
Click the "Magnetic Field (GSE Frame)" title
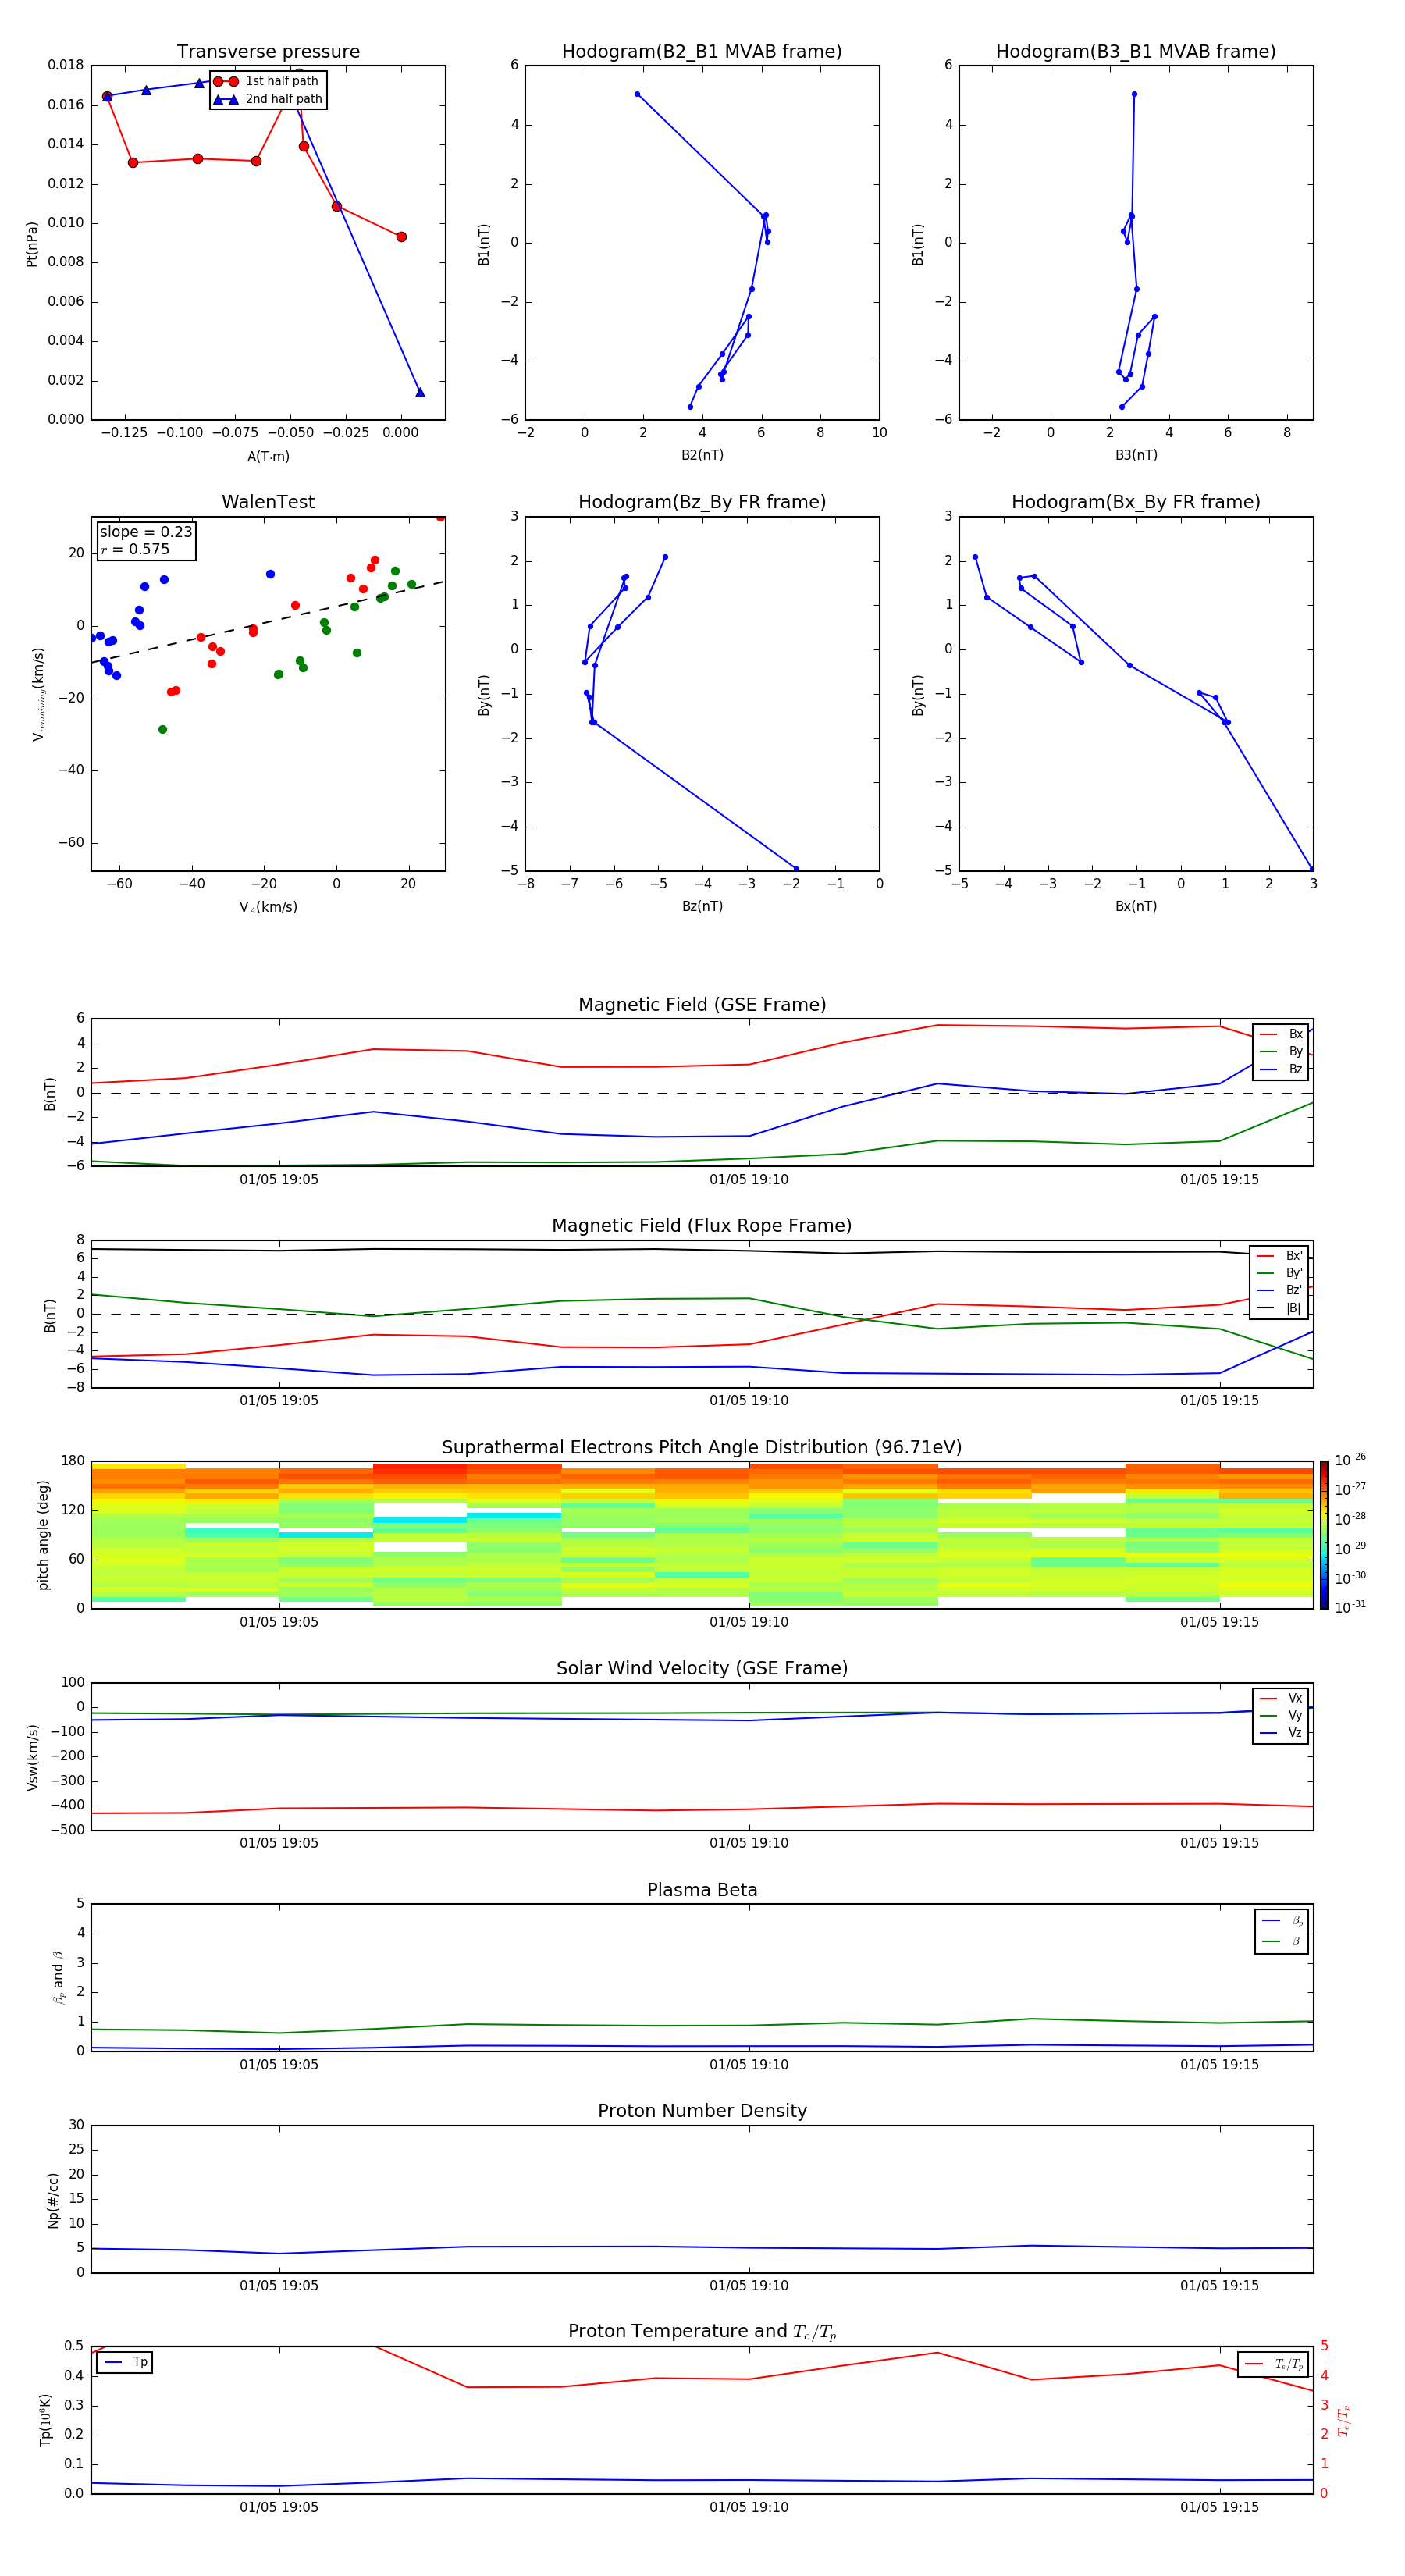pyautogui.click(x=702, y=1005)
